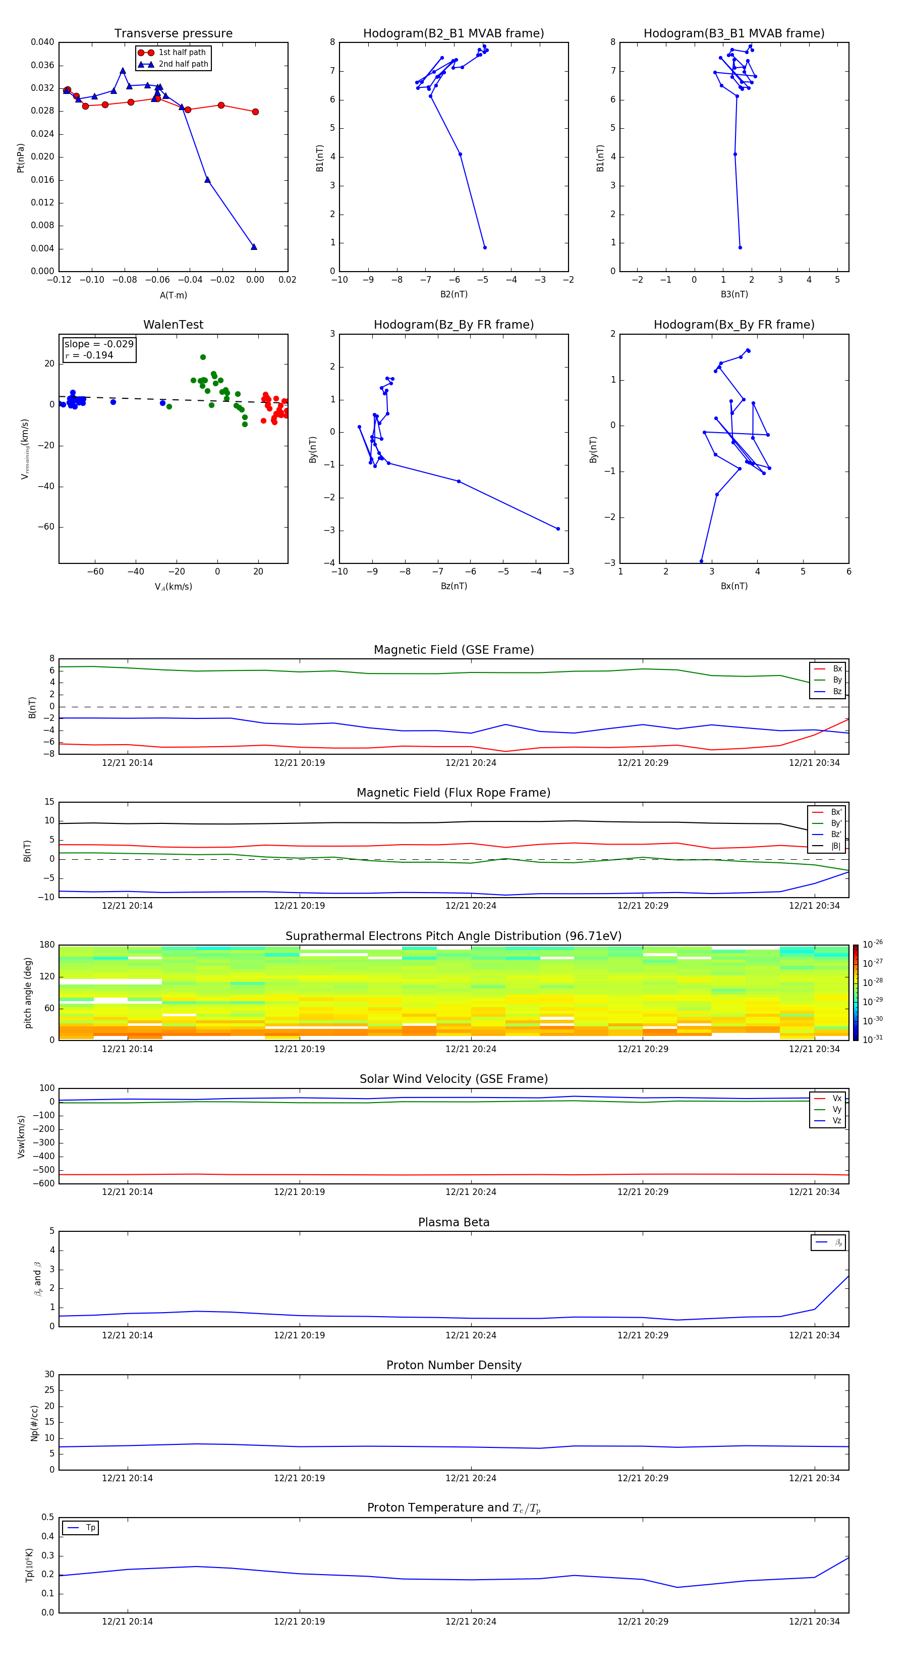Click the 'Hodogram(Bz_By FR frame)' title
The width and height of the screenshot is (908, 1666).
(453, 325)
